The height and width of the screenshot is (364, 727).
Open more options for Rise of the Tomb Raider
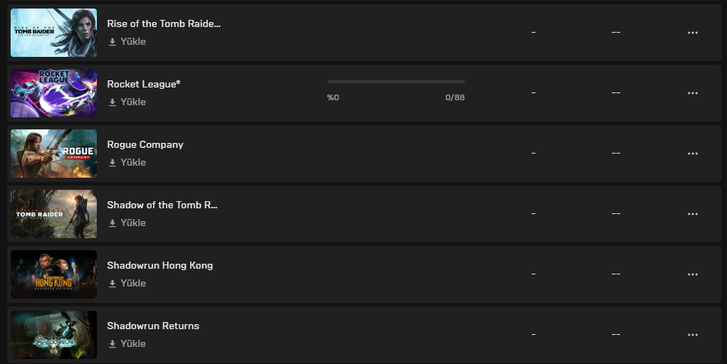point(693,33)
